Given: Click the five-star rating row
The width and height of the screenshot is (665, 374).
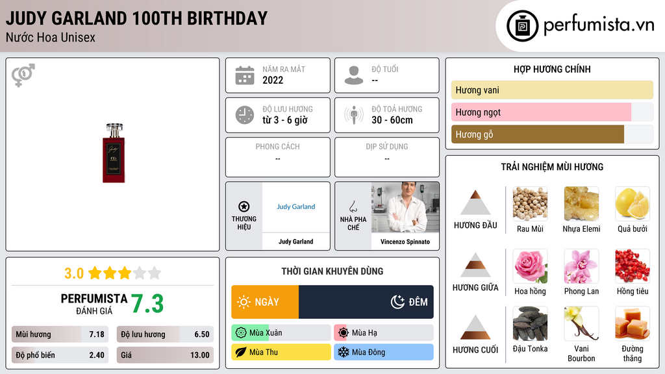Looking at the screenshot, I should click(x=125, y=273).
